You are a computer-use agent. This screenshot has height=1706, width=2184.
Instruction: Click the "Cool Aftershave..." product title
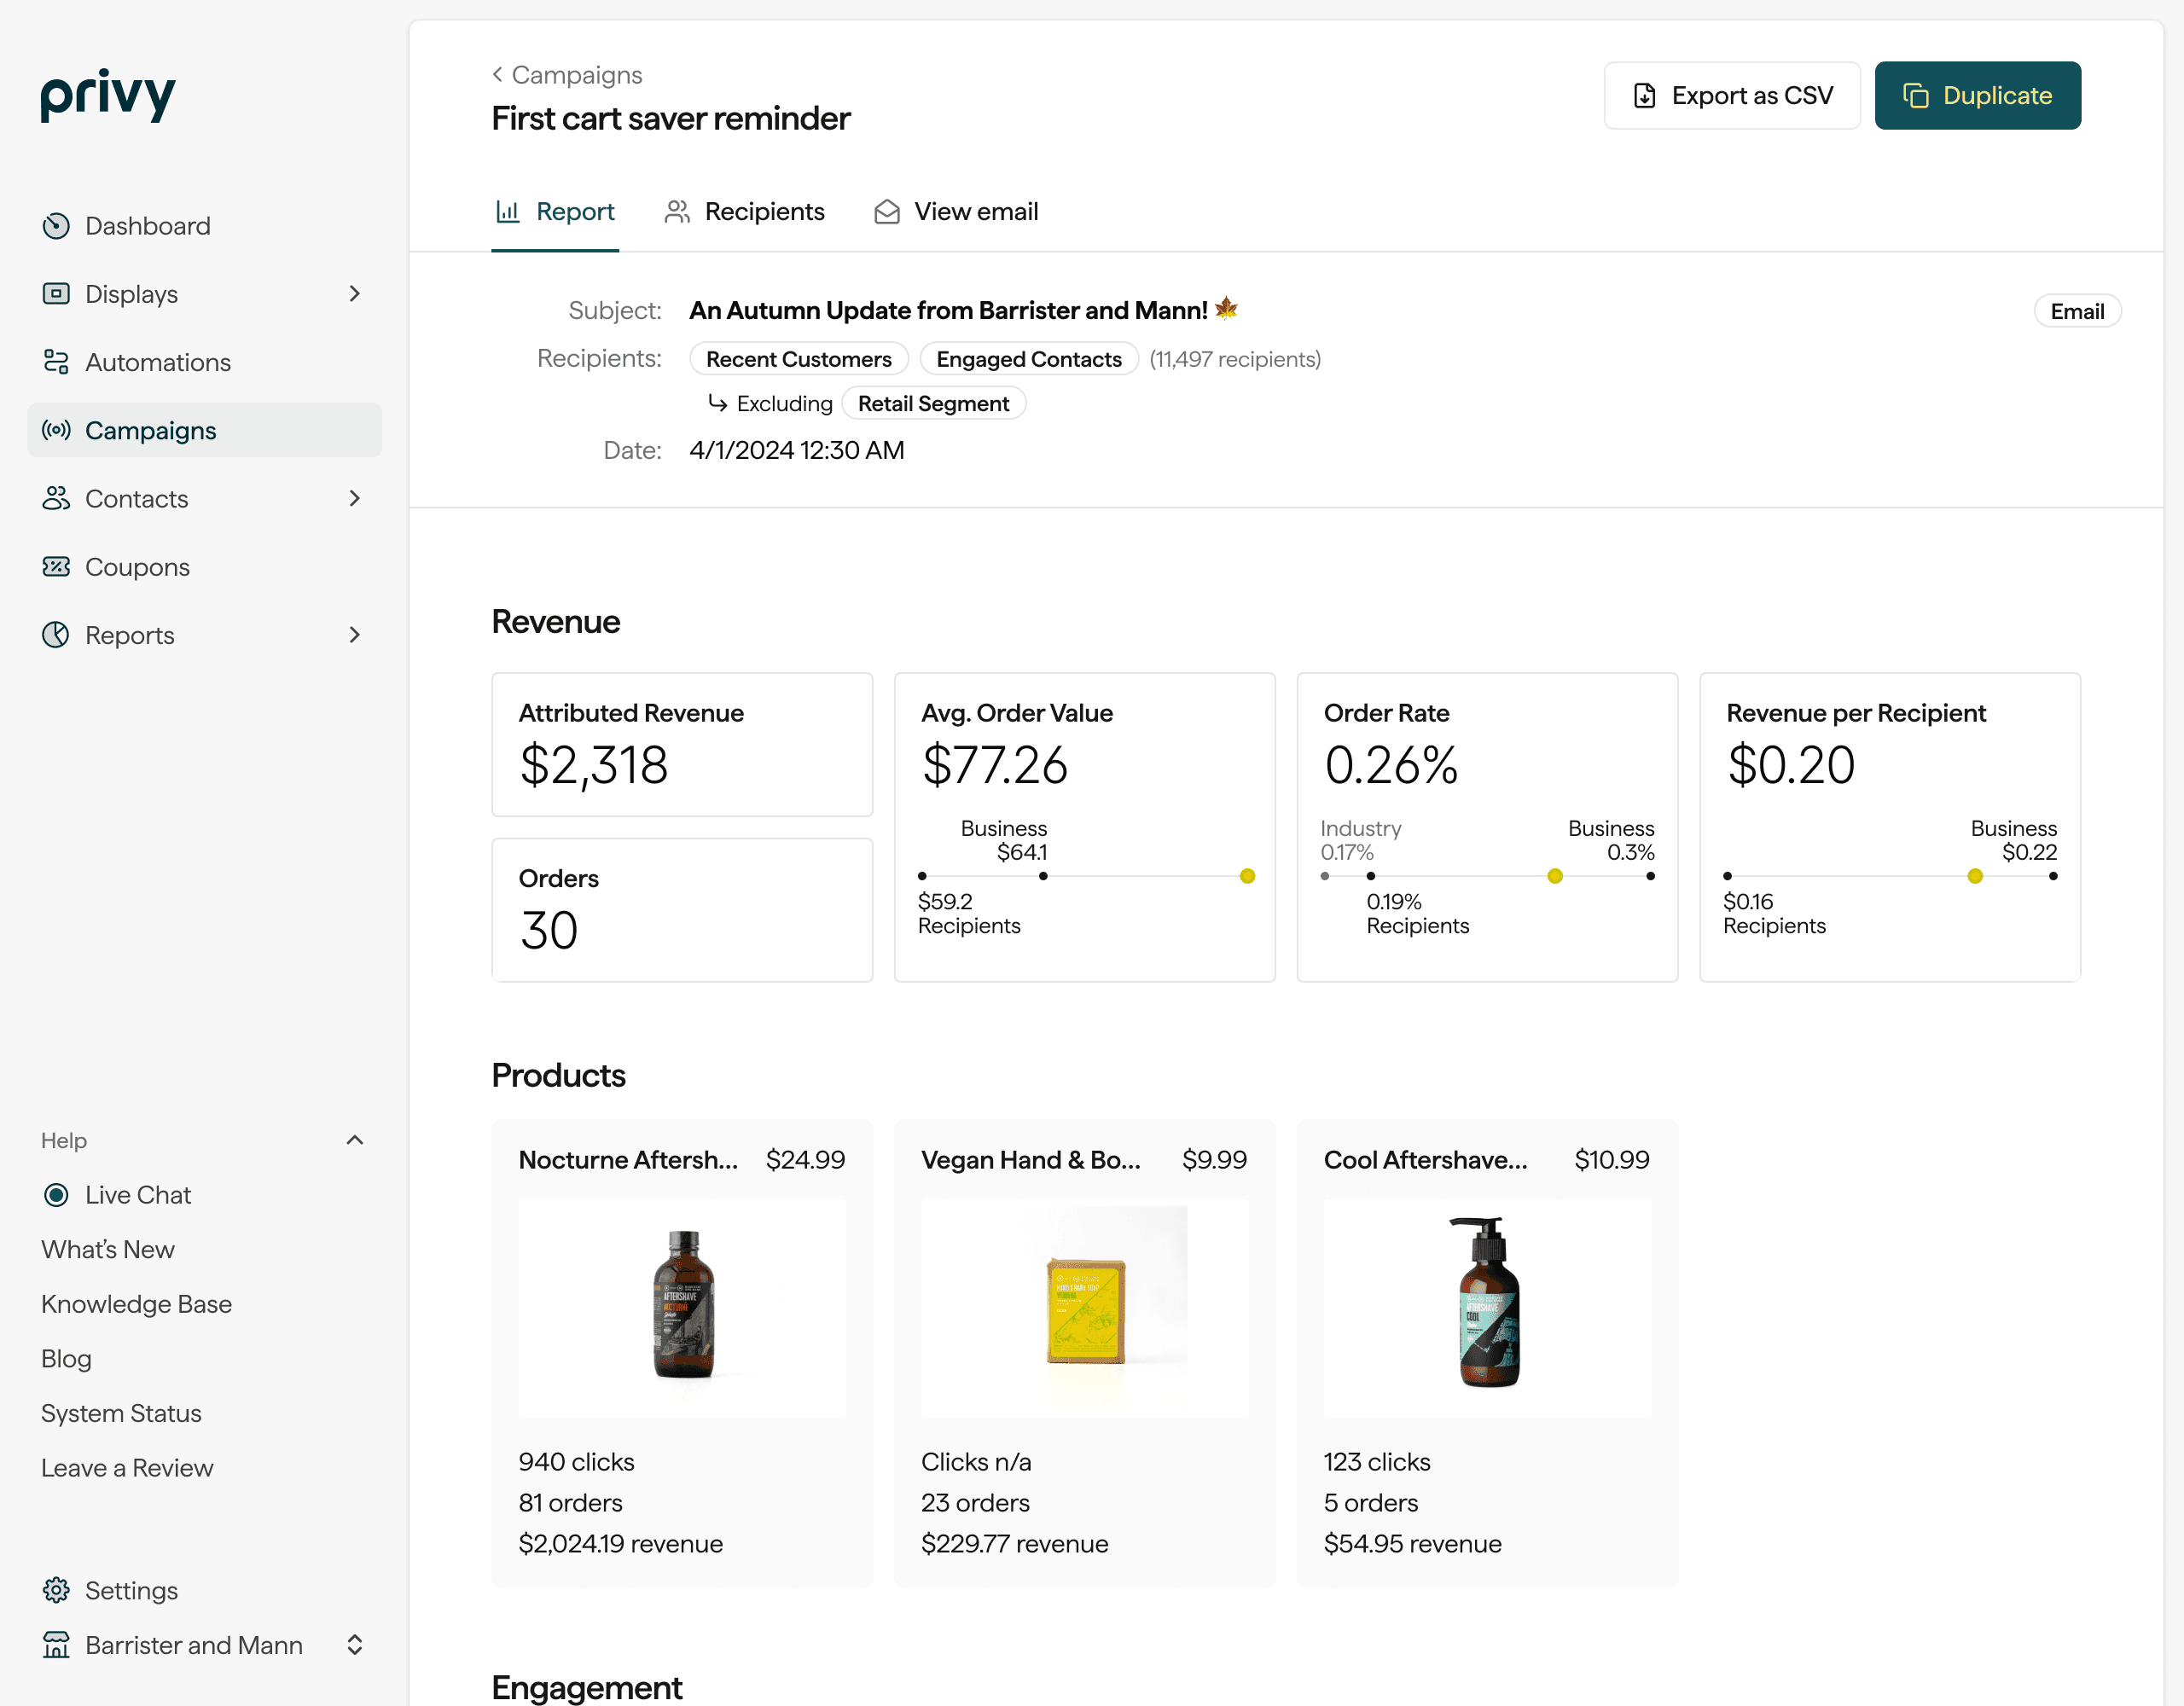click(1425, 1159)
